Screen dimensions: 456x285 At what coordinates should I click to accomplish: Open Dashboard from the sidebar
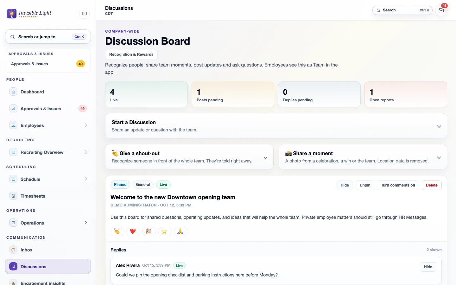click(48, 92)
